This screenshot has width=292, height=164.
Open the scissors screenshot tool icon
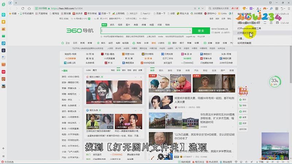(258, 8)
